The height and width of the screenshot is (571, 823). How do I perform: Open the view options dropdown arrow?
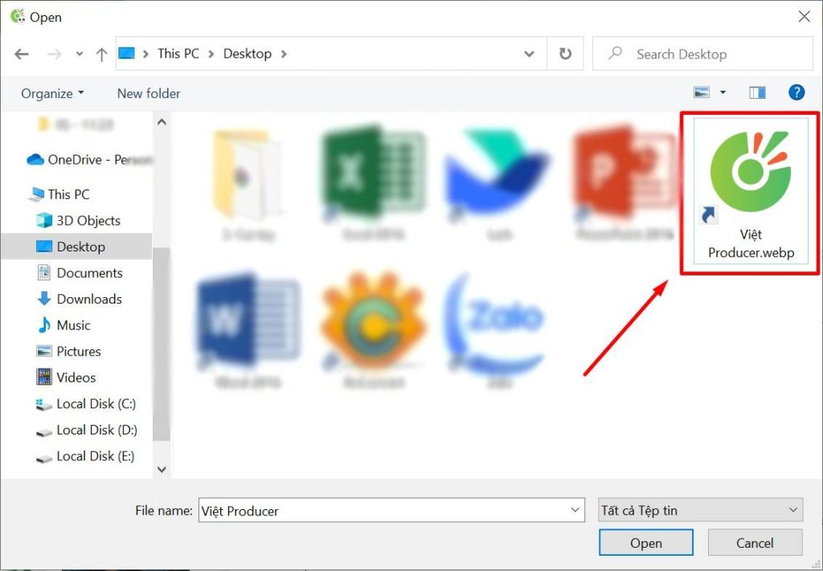(723, 93)
